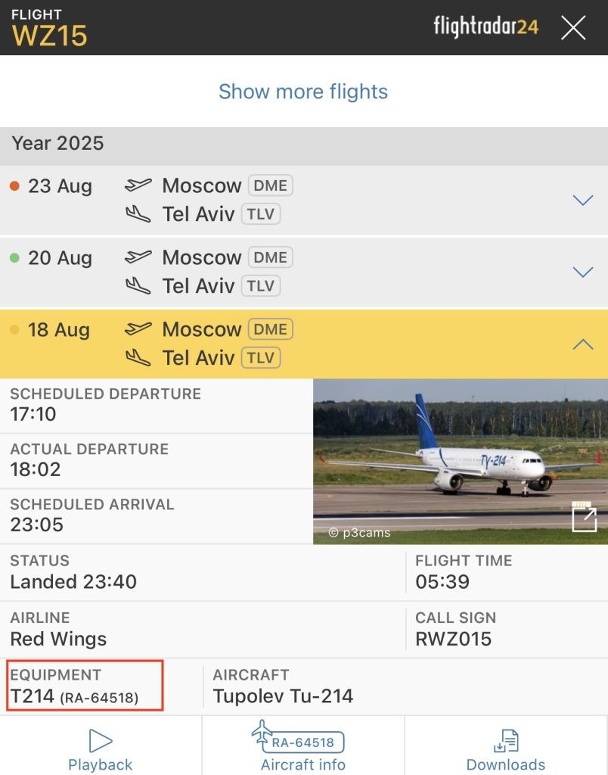Click the landing plane icon on 20 Aug row

138,285
